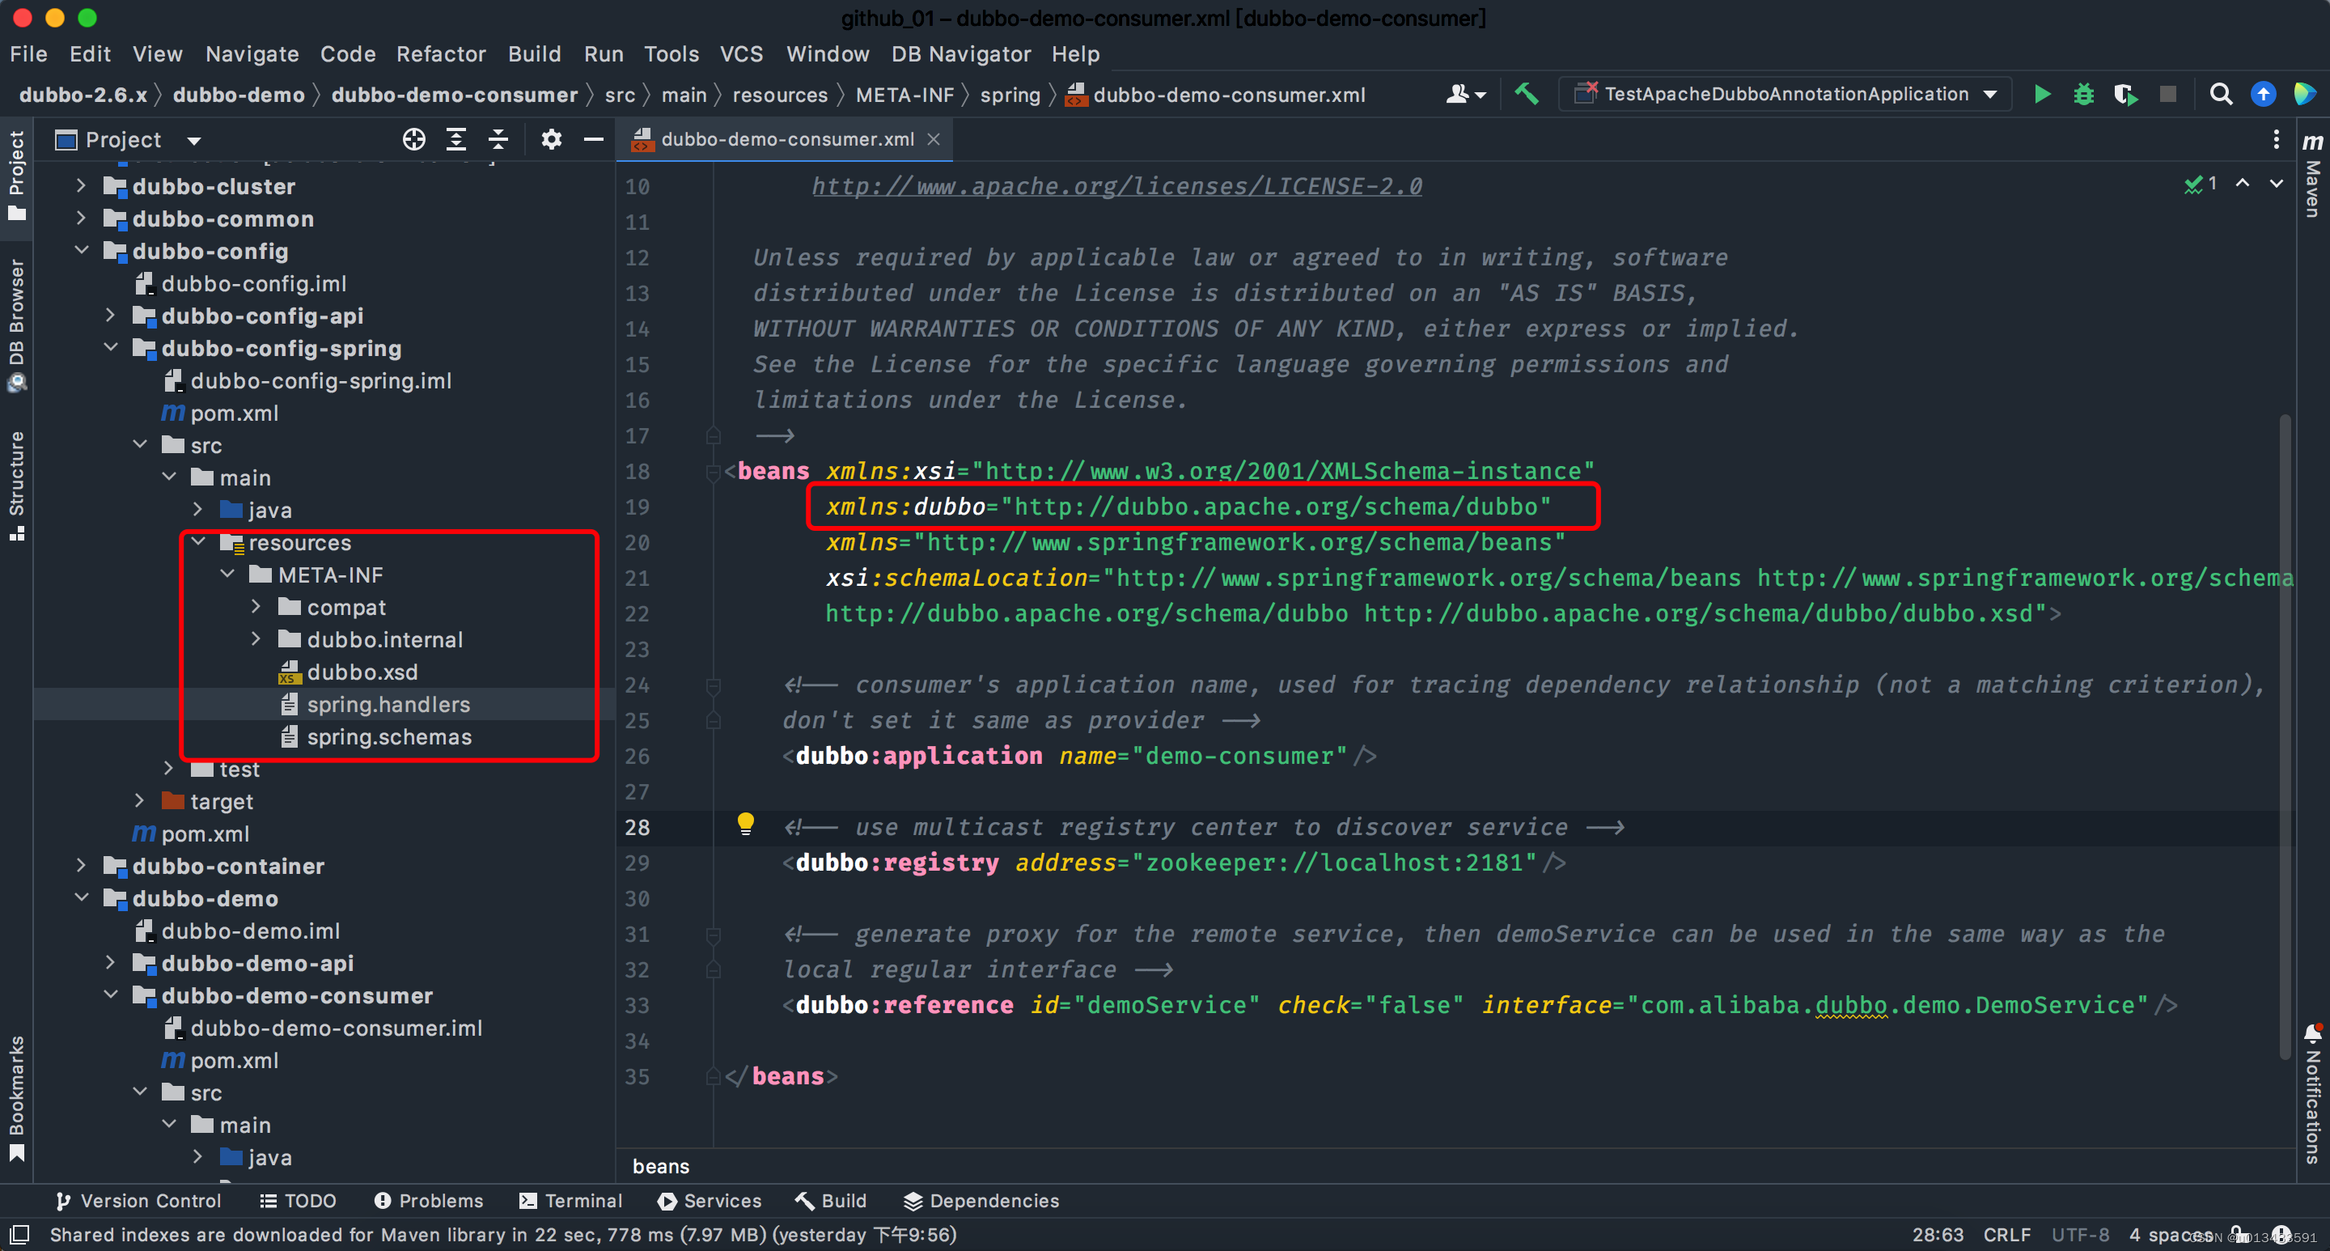Collapse the META-INF folder
Screen dimensions: 2330x1251
pos(227,574)
